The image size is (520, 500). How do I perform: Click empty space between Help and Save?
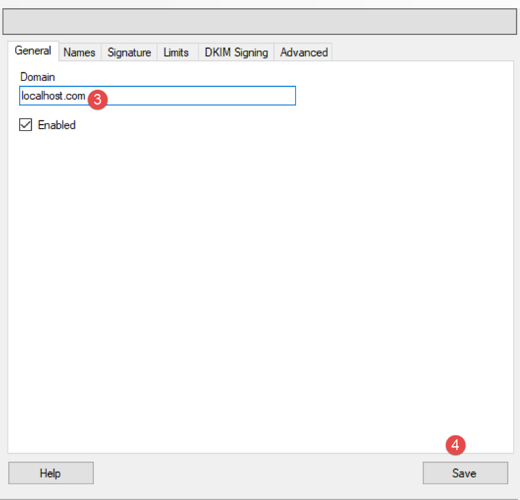click(257, 473)
